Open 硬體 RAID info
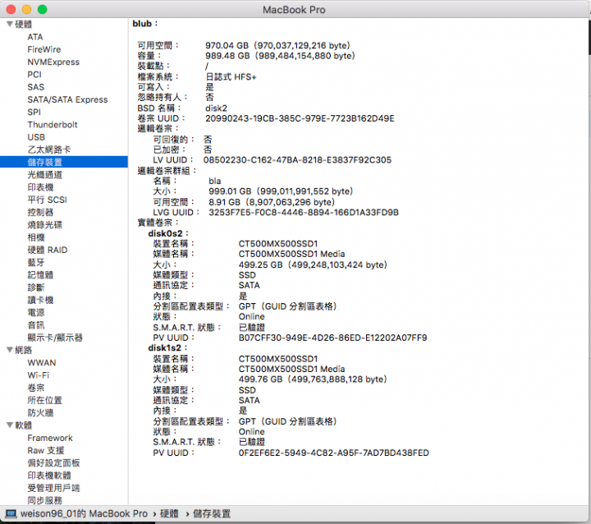Screen dimensions: 591x524 click(48, 250)
